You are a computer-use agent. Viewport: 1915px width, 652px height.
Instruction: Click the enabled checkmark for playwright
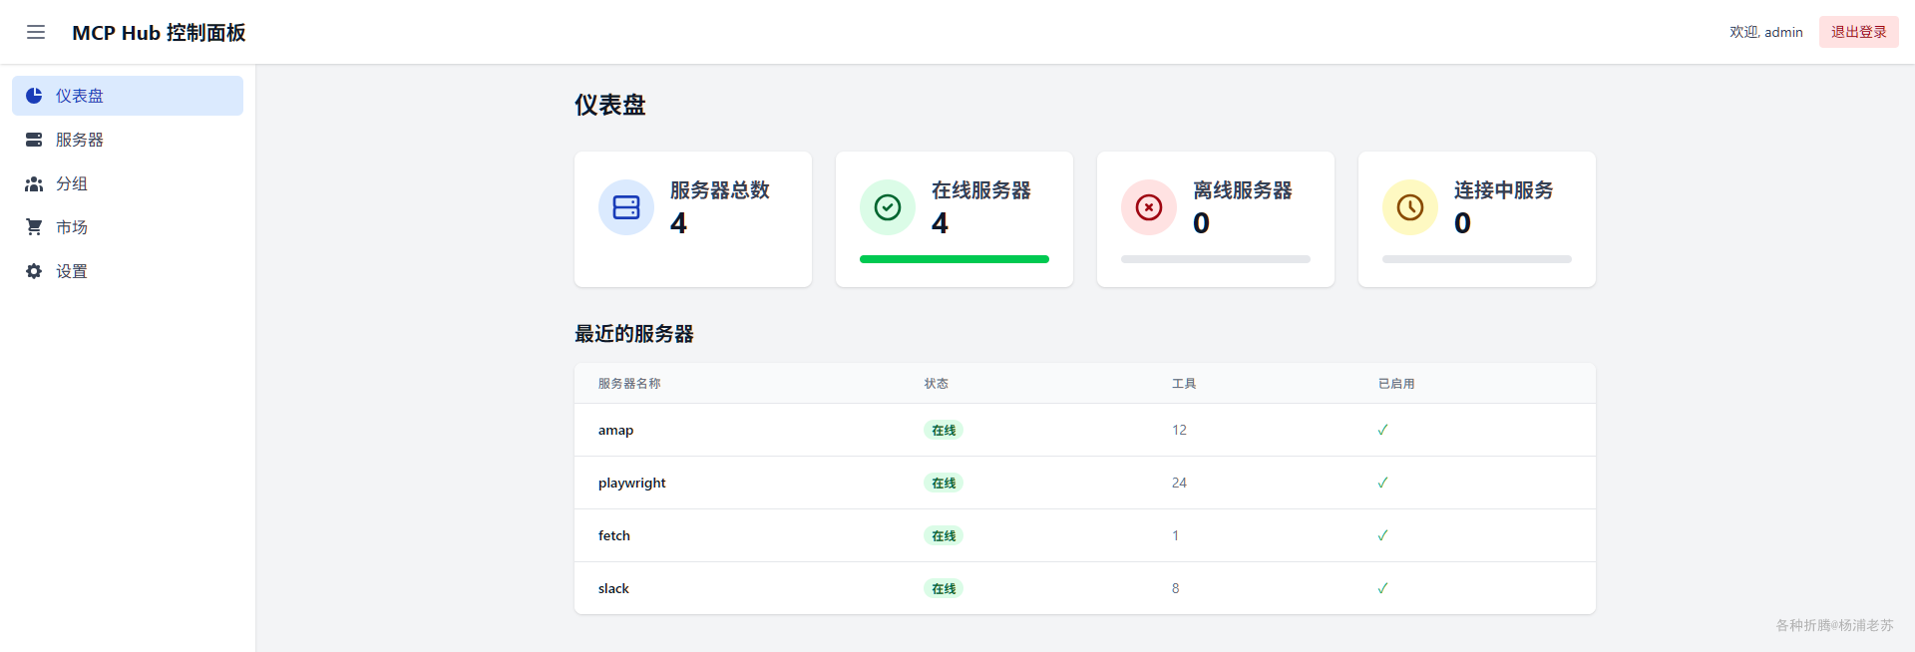[x=1382, y=483]
